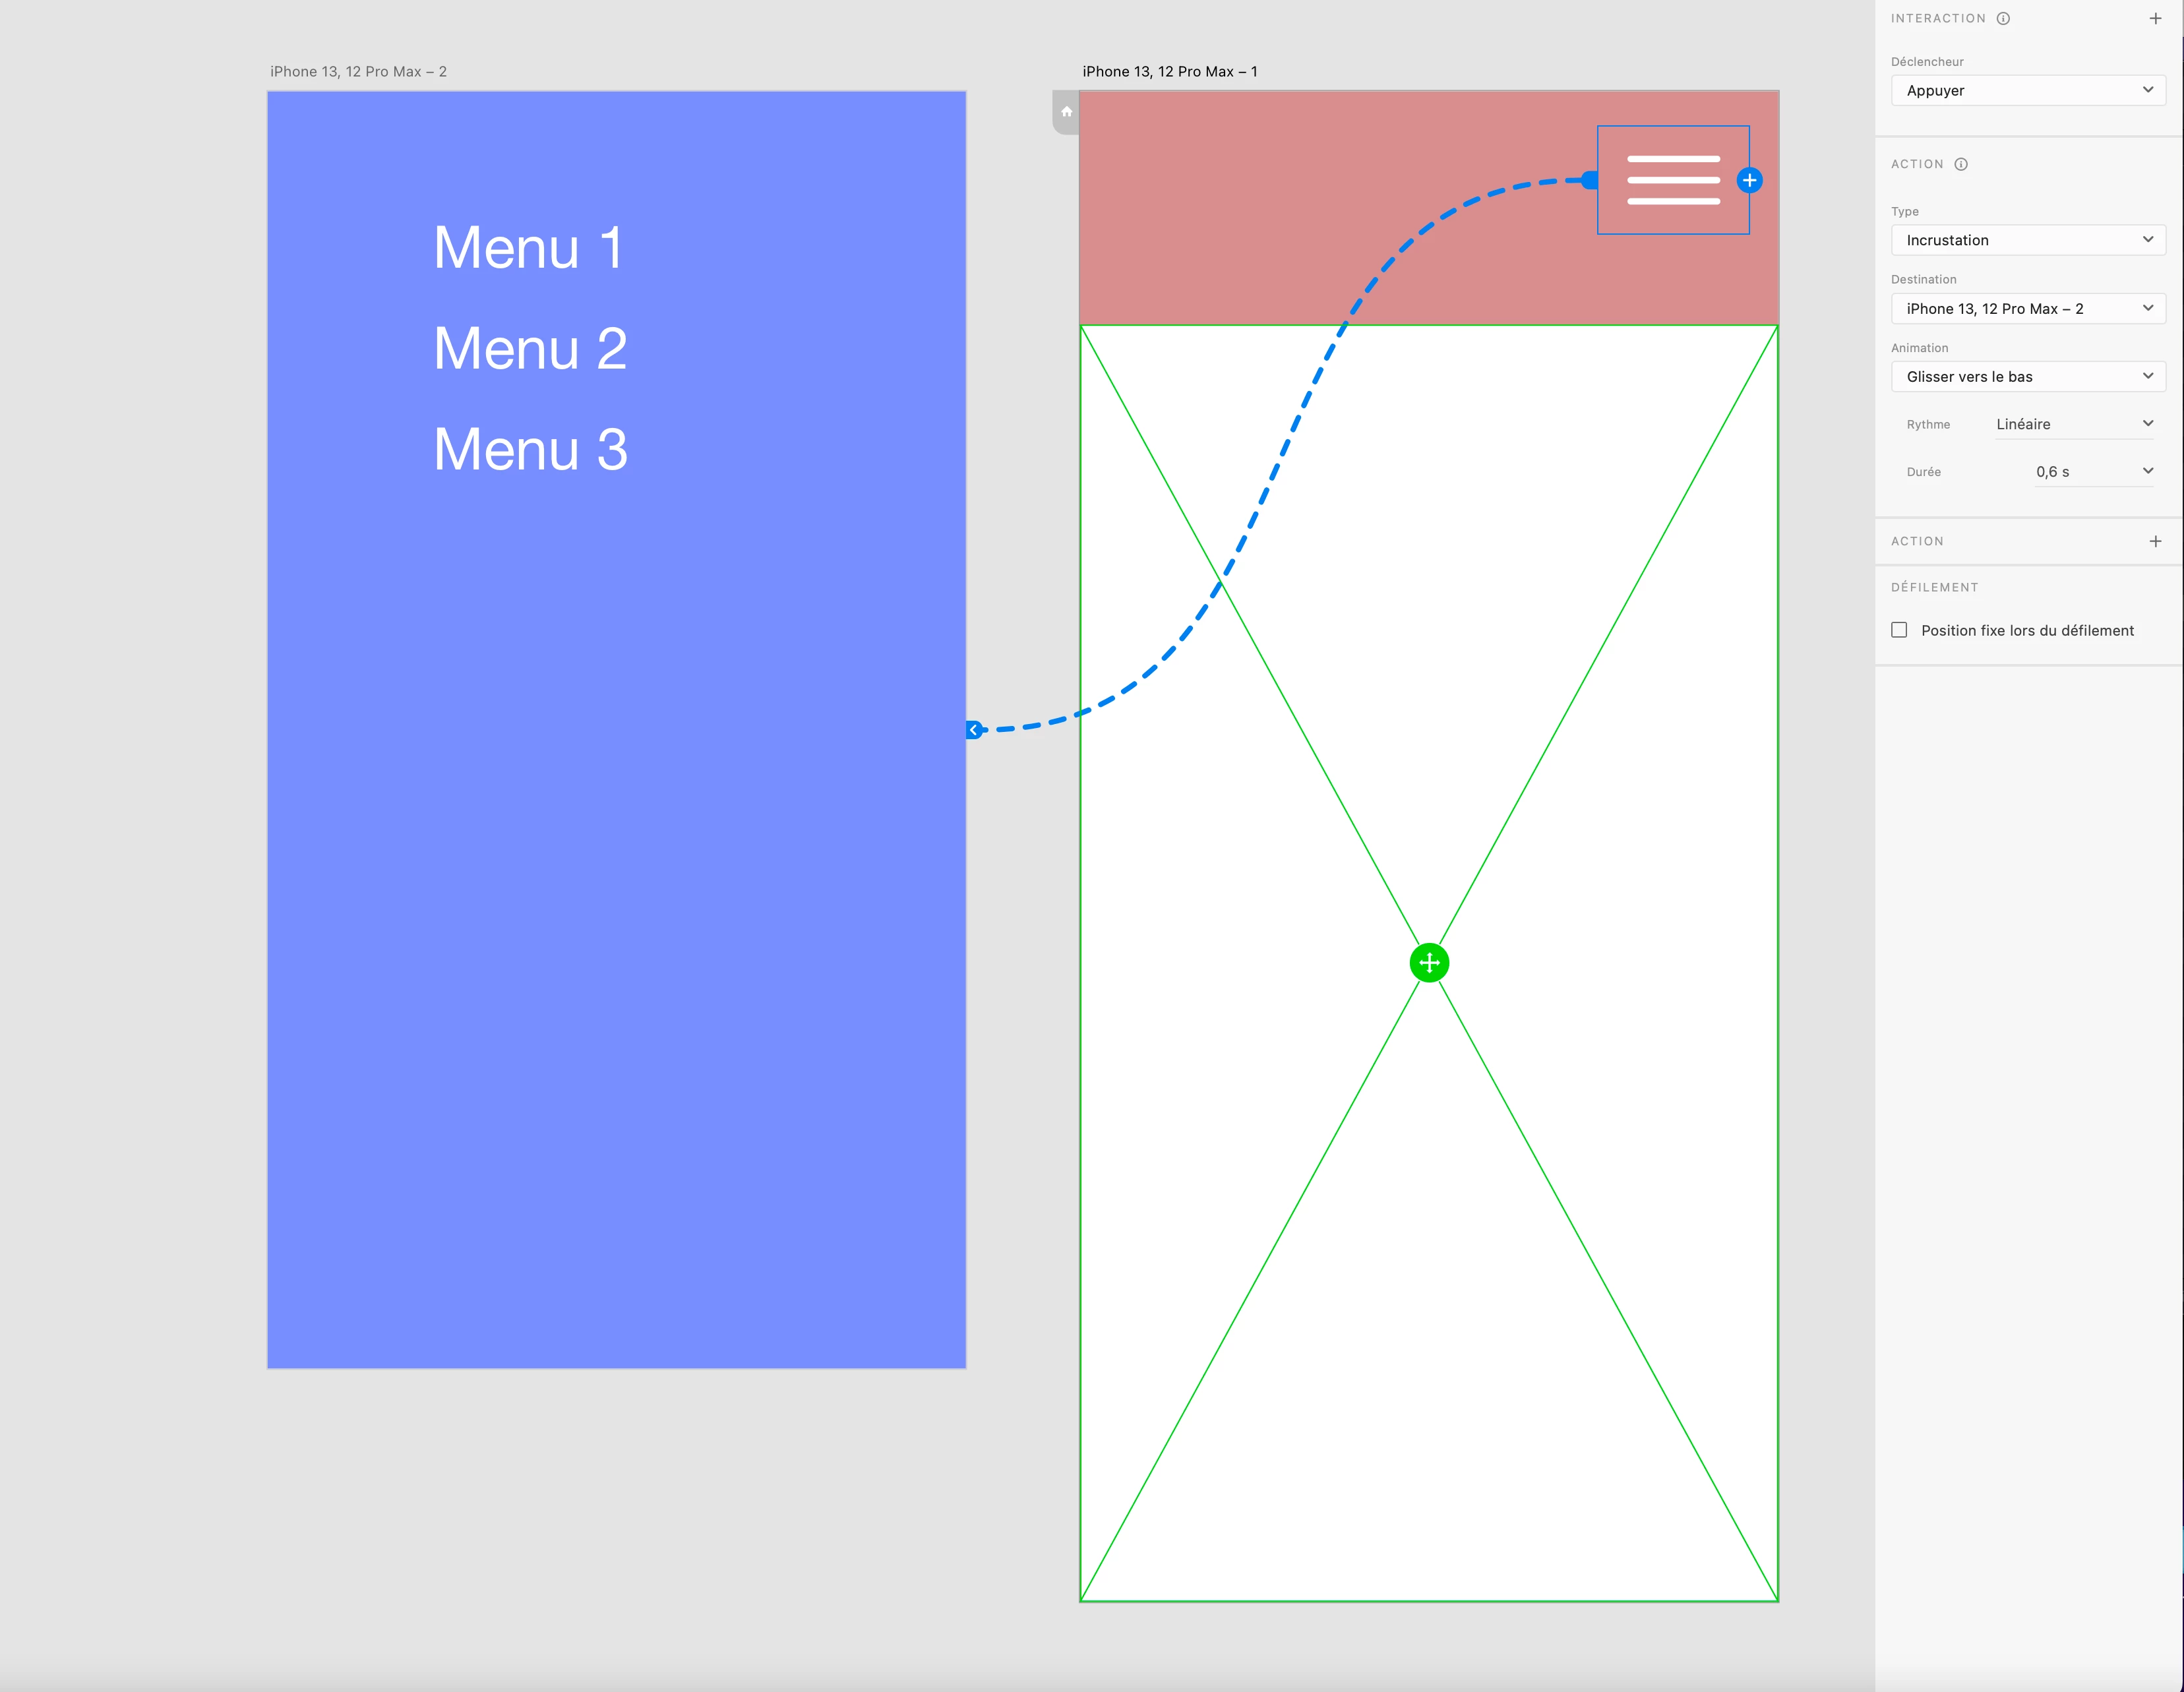Image resolution: width=2184 pixels, height=1692 pixels.
Task: Click the Menu 3 text
Action: pos(530,449)
